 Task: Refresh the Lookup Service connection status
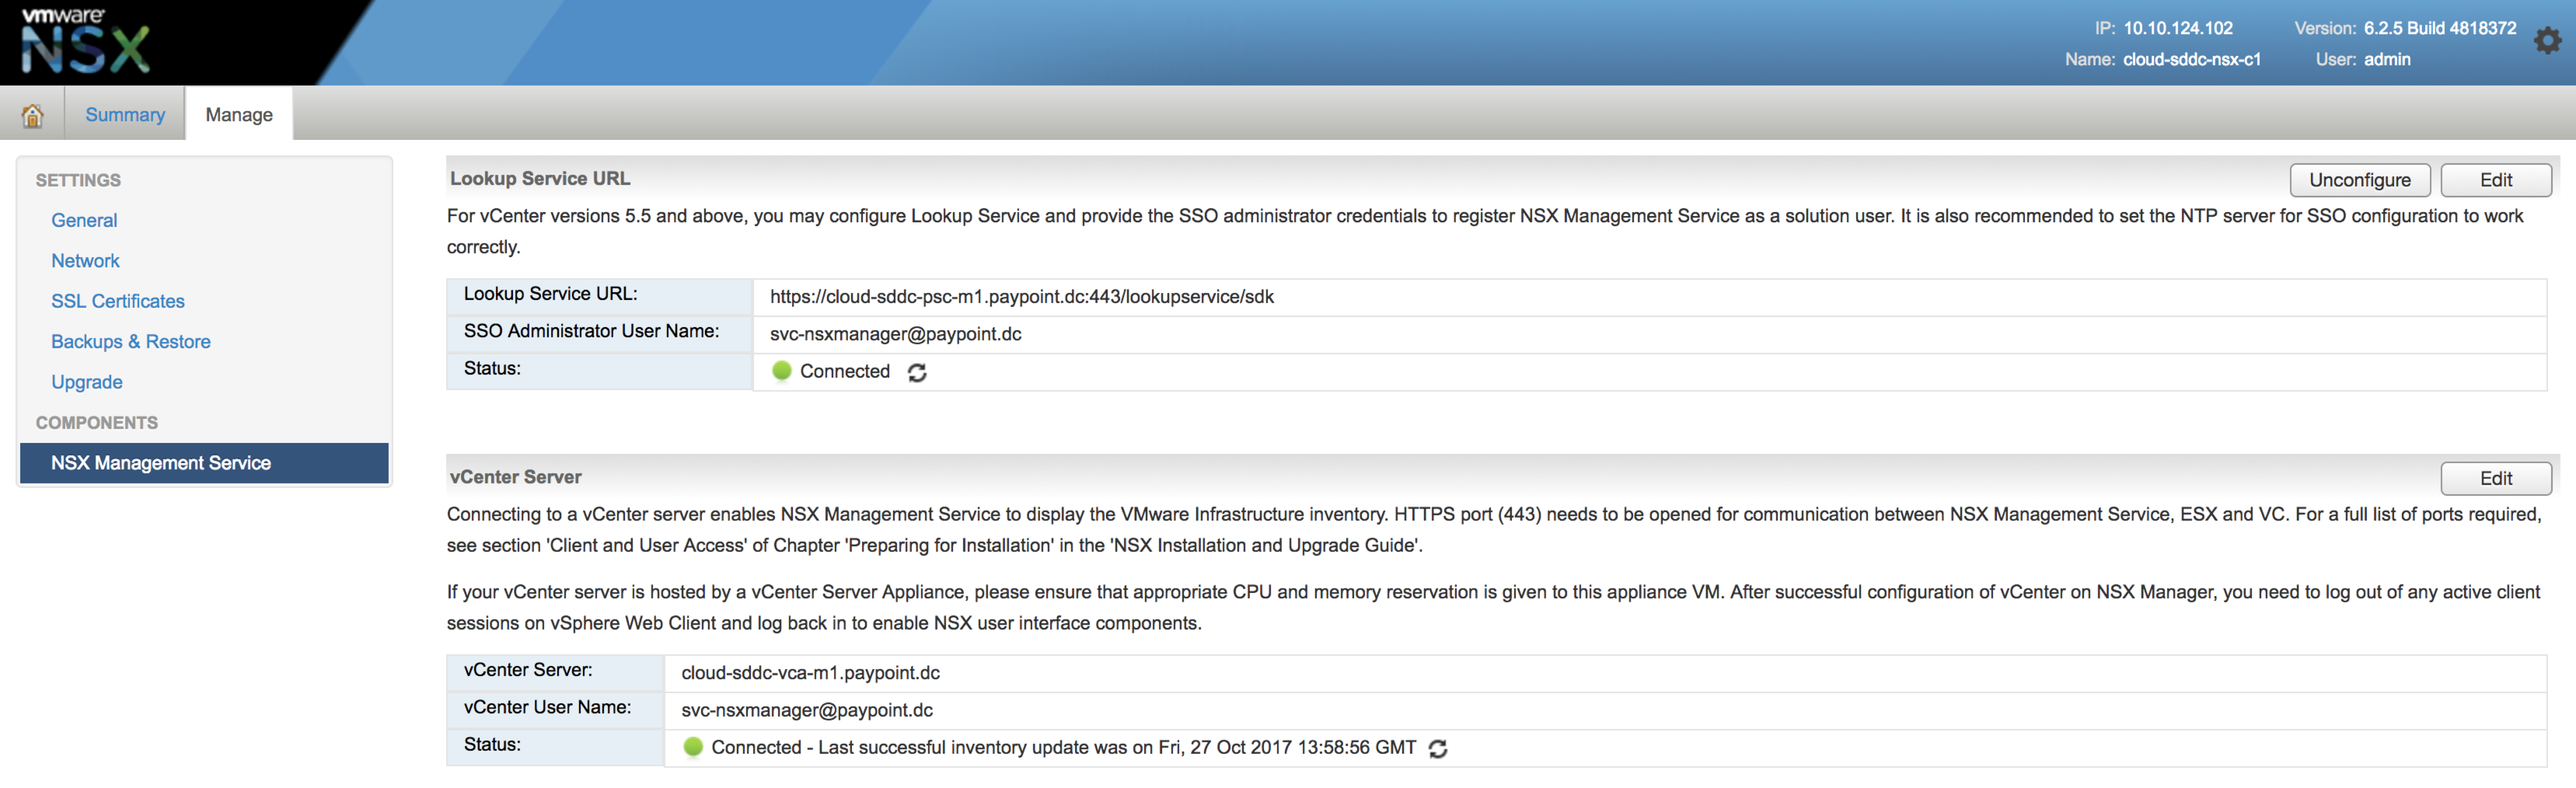pos(917,372)
